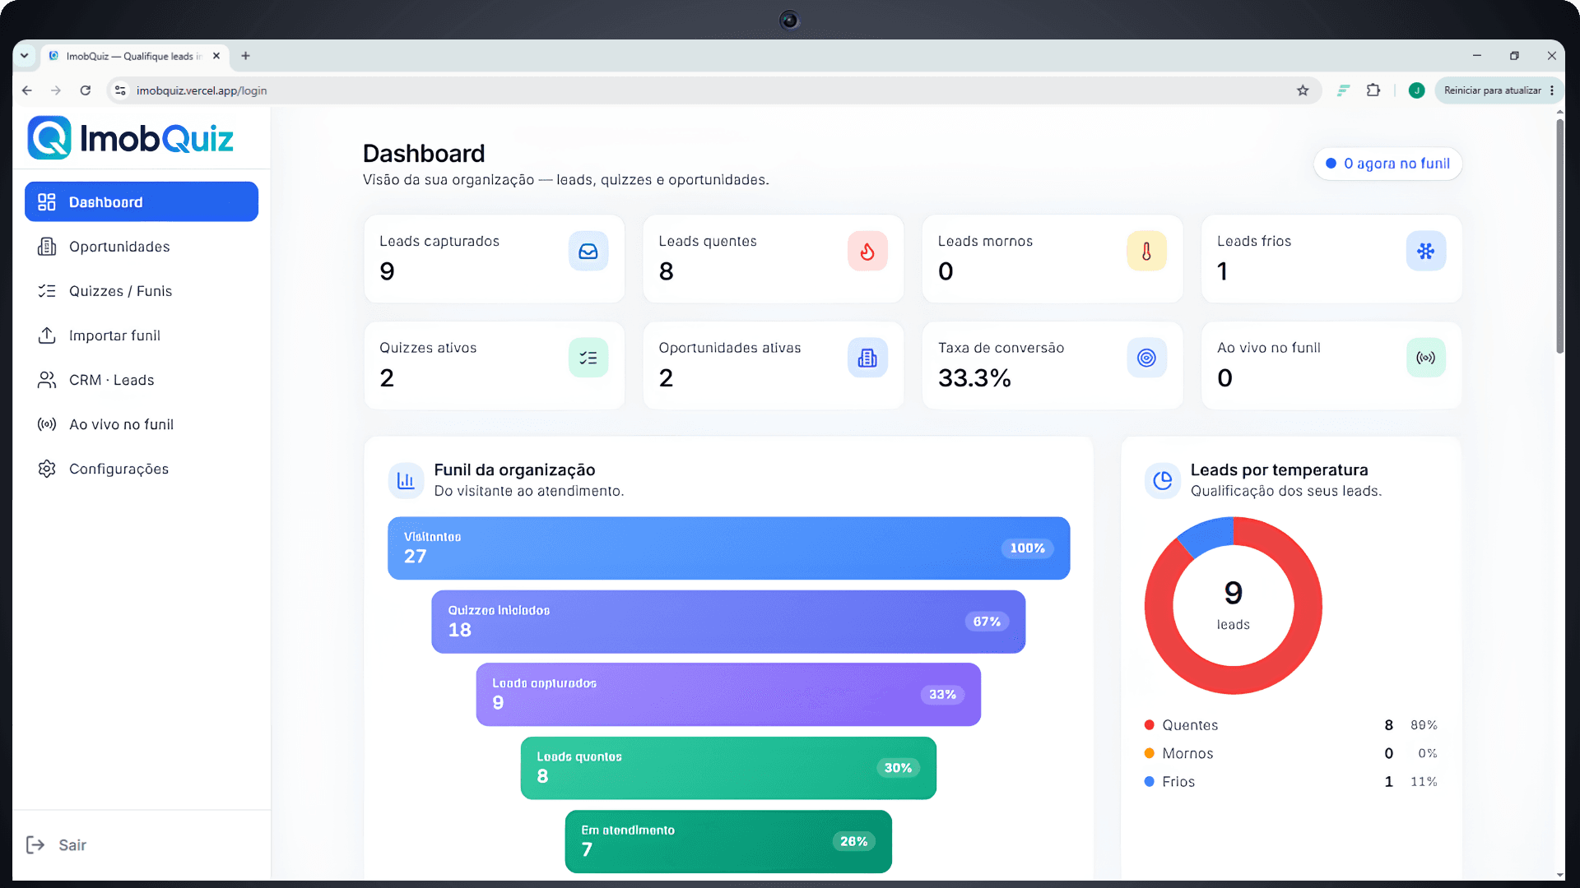Click the '0 agora no funil' badge
Screen dimensions: 1580x888
pyautogui.click(x=1387, y=164)
